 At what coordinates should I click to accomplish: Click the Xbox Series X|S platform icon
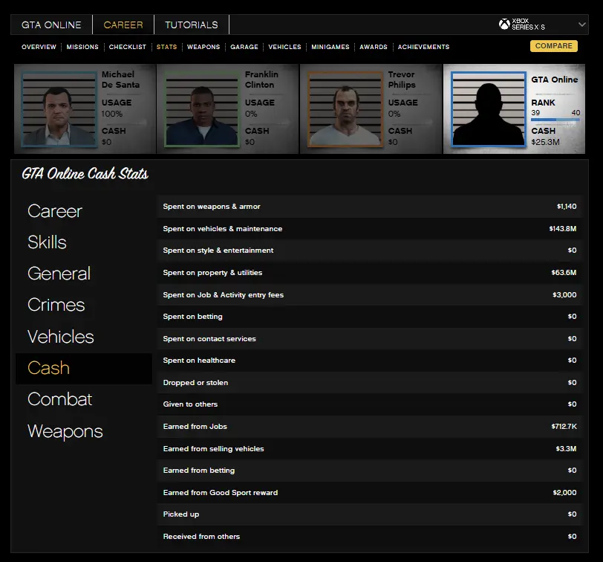pos(504,25)
